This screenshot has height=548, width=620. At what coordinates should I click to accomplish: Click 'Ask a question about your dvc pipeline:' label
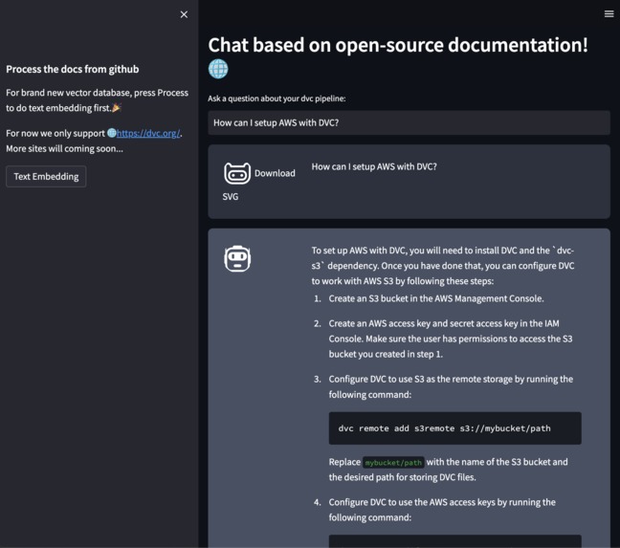pyautogui.click(x=277, y=99)
